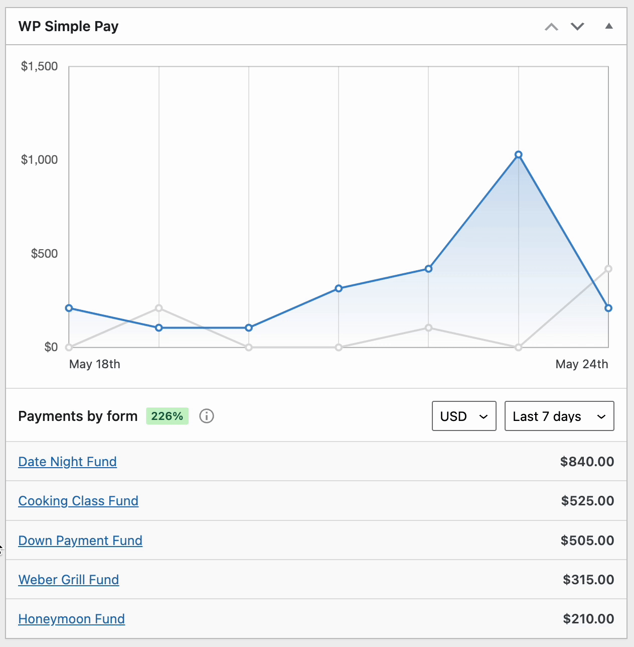This screenshot has width=634, height=647.
Task: Click the $840.00 amount for Date Night Fund
Action: pos(587,462)
